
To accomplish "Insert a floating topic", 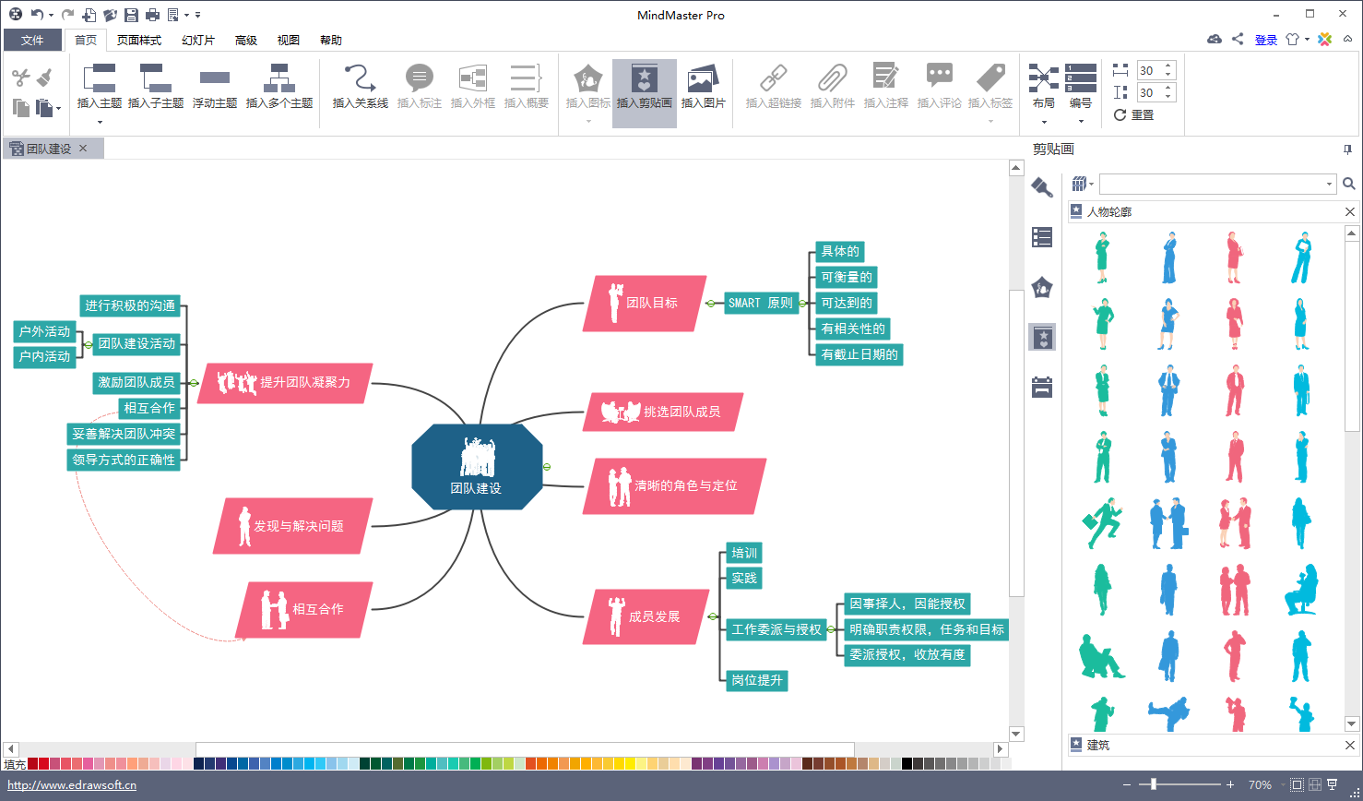I will point(214,86).
